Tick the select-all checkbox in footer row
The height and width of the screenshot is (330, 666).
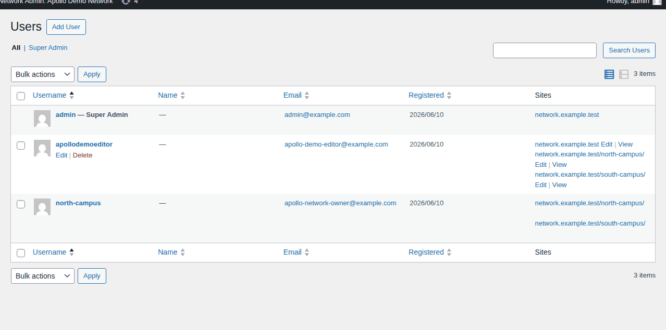pos(21,253)
